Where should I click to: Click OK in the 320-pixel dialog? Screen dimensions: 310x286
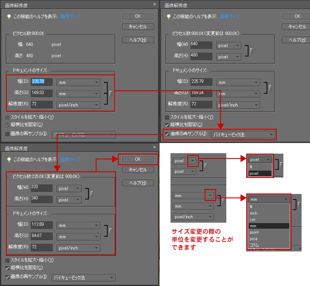[x=138, y=159]
